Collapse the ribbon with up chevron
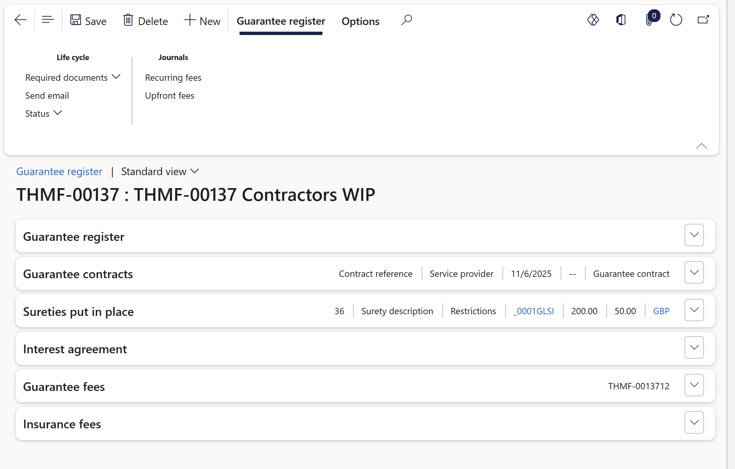 point(701,146)
